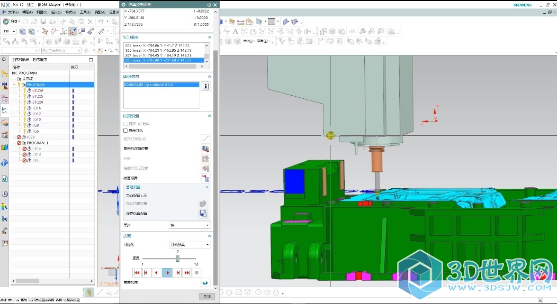The height and width of the screenshot is (304, 557).
Task: Open the Insert menu
Action: 56,12
